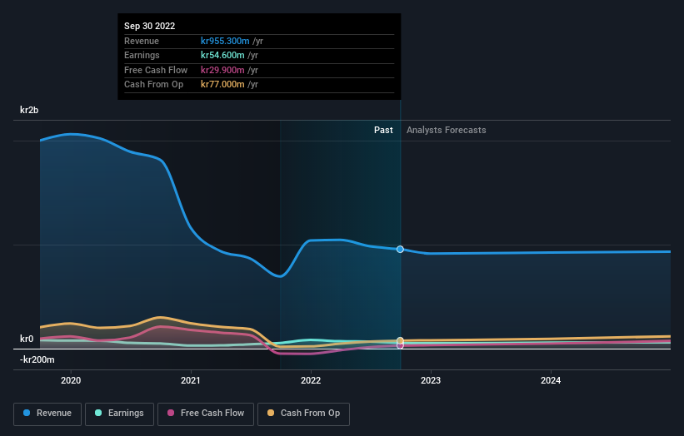The height and width of the screenshot is (436, 684).
Task: Click the Sep 30 2022 tooltip date
Action: (x=150, y=26)
